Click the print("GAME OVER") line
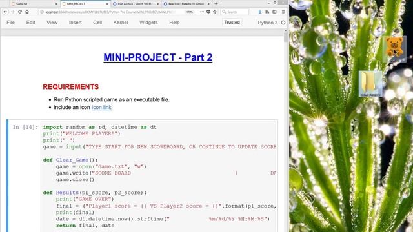The height and width of the screenshot is (232, 413). 85,199
